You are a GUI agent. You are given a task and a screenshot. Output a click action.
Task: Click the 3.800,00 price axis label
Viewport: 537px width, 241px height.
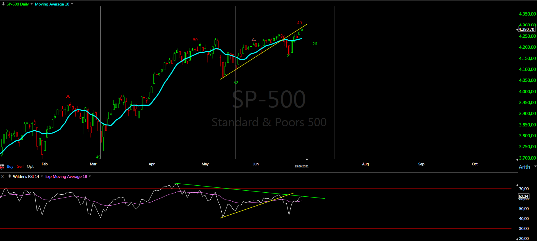(527, 136)
